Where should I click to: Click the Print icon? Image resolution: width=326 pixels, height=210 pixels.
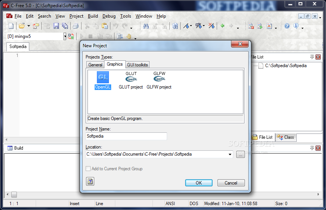[76, 26]
